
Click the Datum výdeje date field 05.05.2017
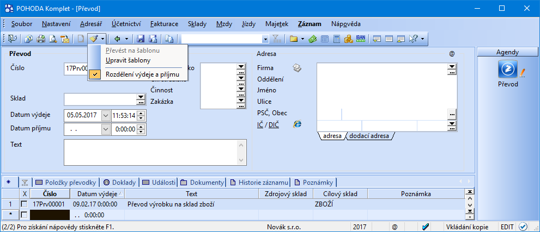[83, 116]
